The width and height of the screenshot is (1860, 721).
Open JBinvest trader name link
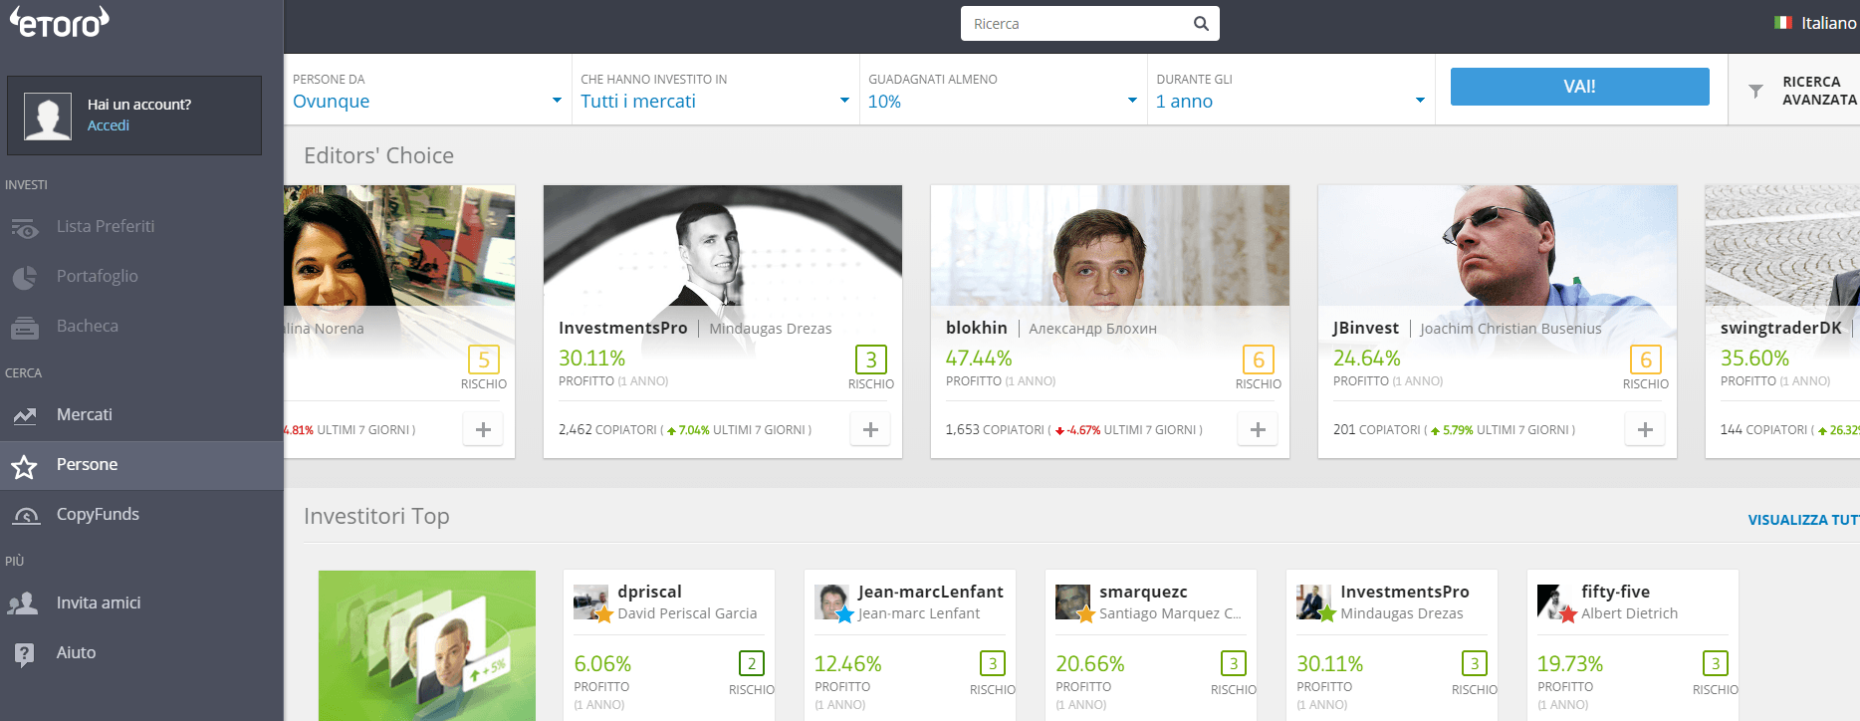pyautogui.click(x=1366, y=328)
